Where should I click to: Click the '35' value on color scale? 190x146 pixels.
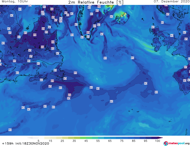click(x=74, y=141)
